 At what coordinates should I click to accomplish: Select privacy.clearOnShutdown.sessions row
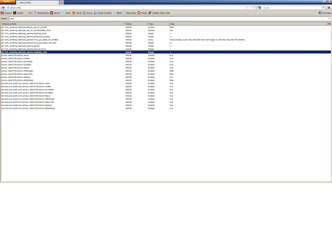click(x=166, y=77)
